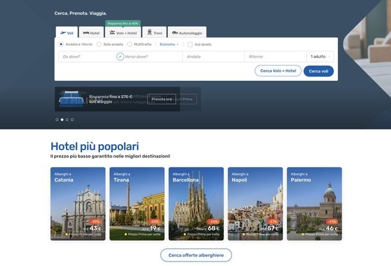Click Prenota ora in the promo banner
Screen dimensions: 391x266
pos(162,99)
